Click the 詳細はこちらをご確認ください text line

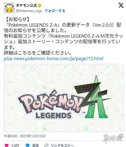tap(38, 53)
